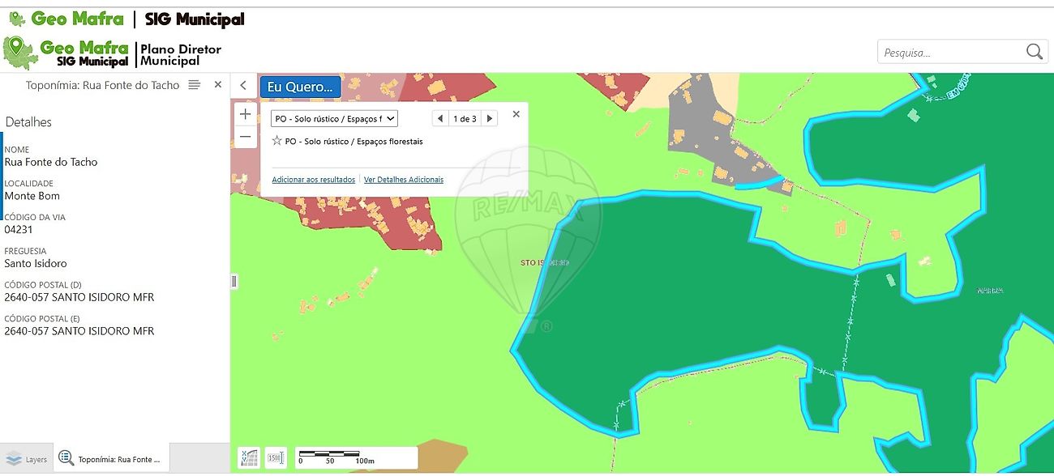Click the Geo Mafra Plano Diretor logo
The image size is (1054, 476).
112,53
